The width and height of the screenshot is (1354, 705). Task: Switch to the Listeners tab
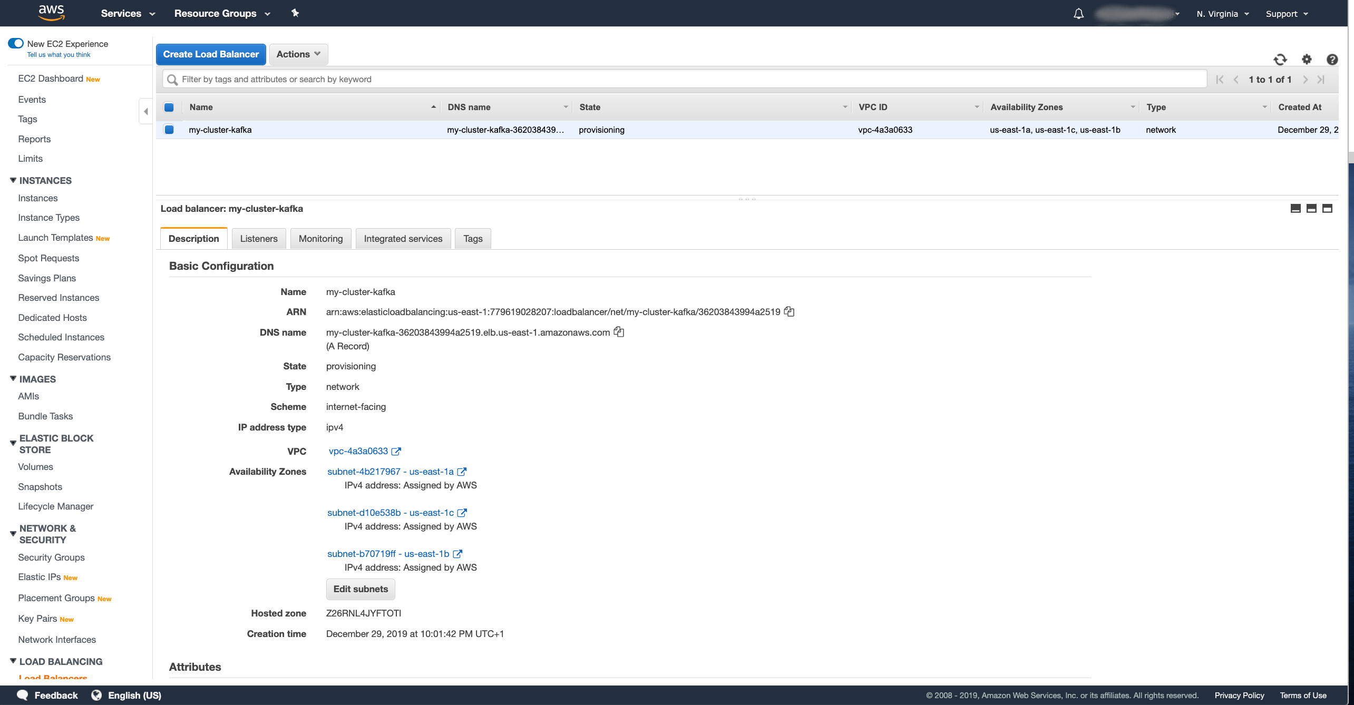click(x=259, y=239)
